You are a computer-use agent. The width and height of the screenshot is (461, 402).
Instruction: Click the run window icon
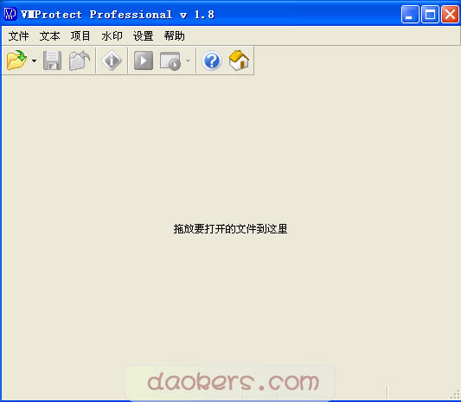click(170, 61)
